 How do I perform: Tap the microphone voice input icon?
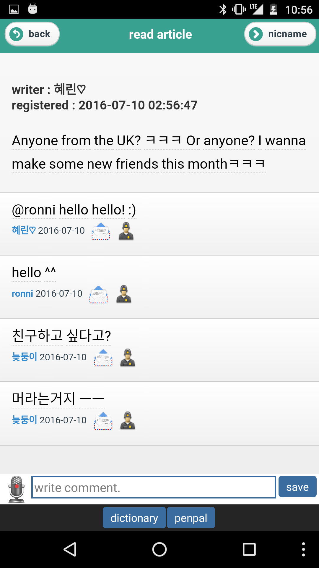click(17, 489)
